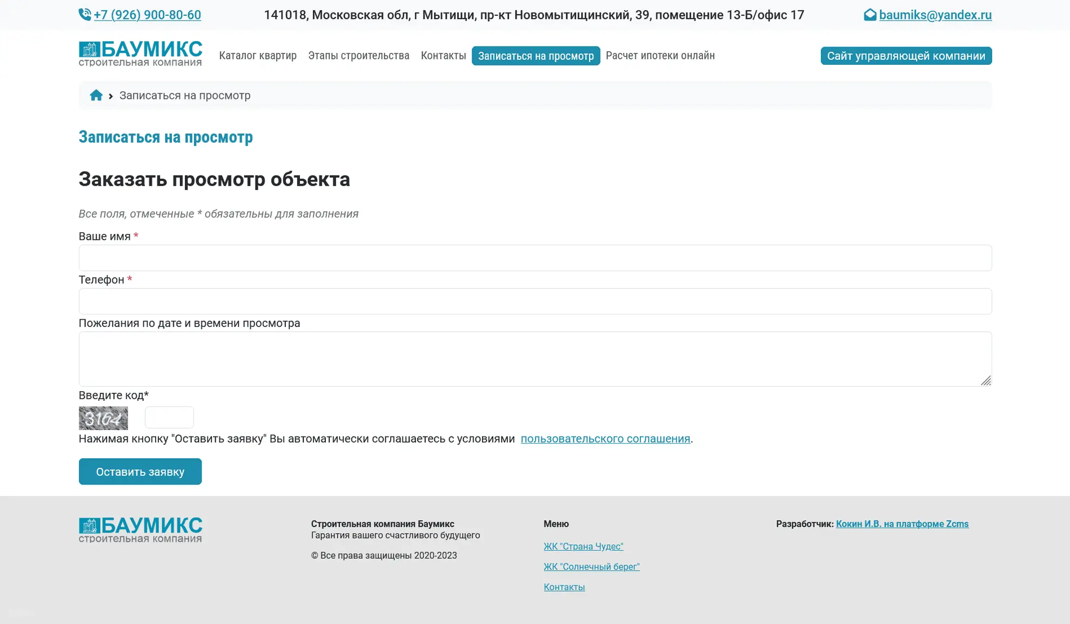The width and height of the screenshot is (1070, 624).
Task: Click the envelope icon beside the email
Action: click(870, 15)
